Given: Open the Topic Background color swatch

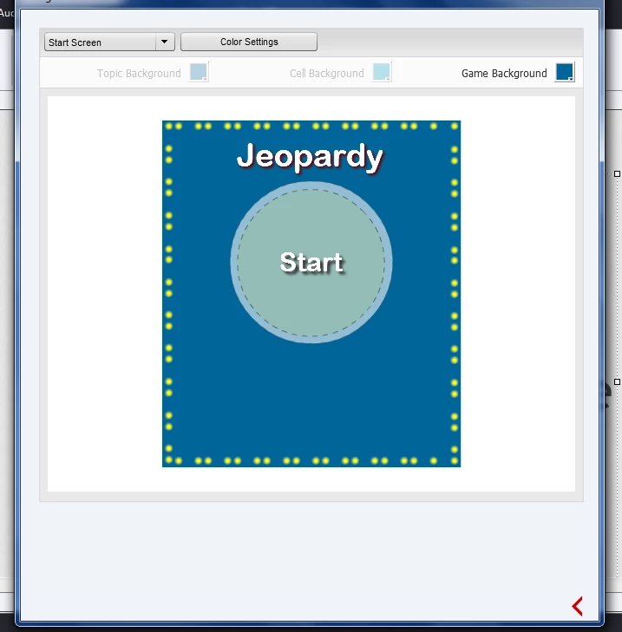Looking at the screenshot, I should click(199, 73).
